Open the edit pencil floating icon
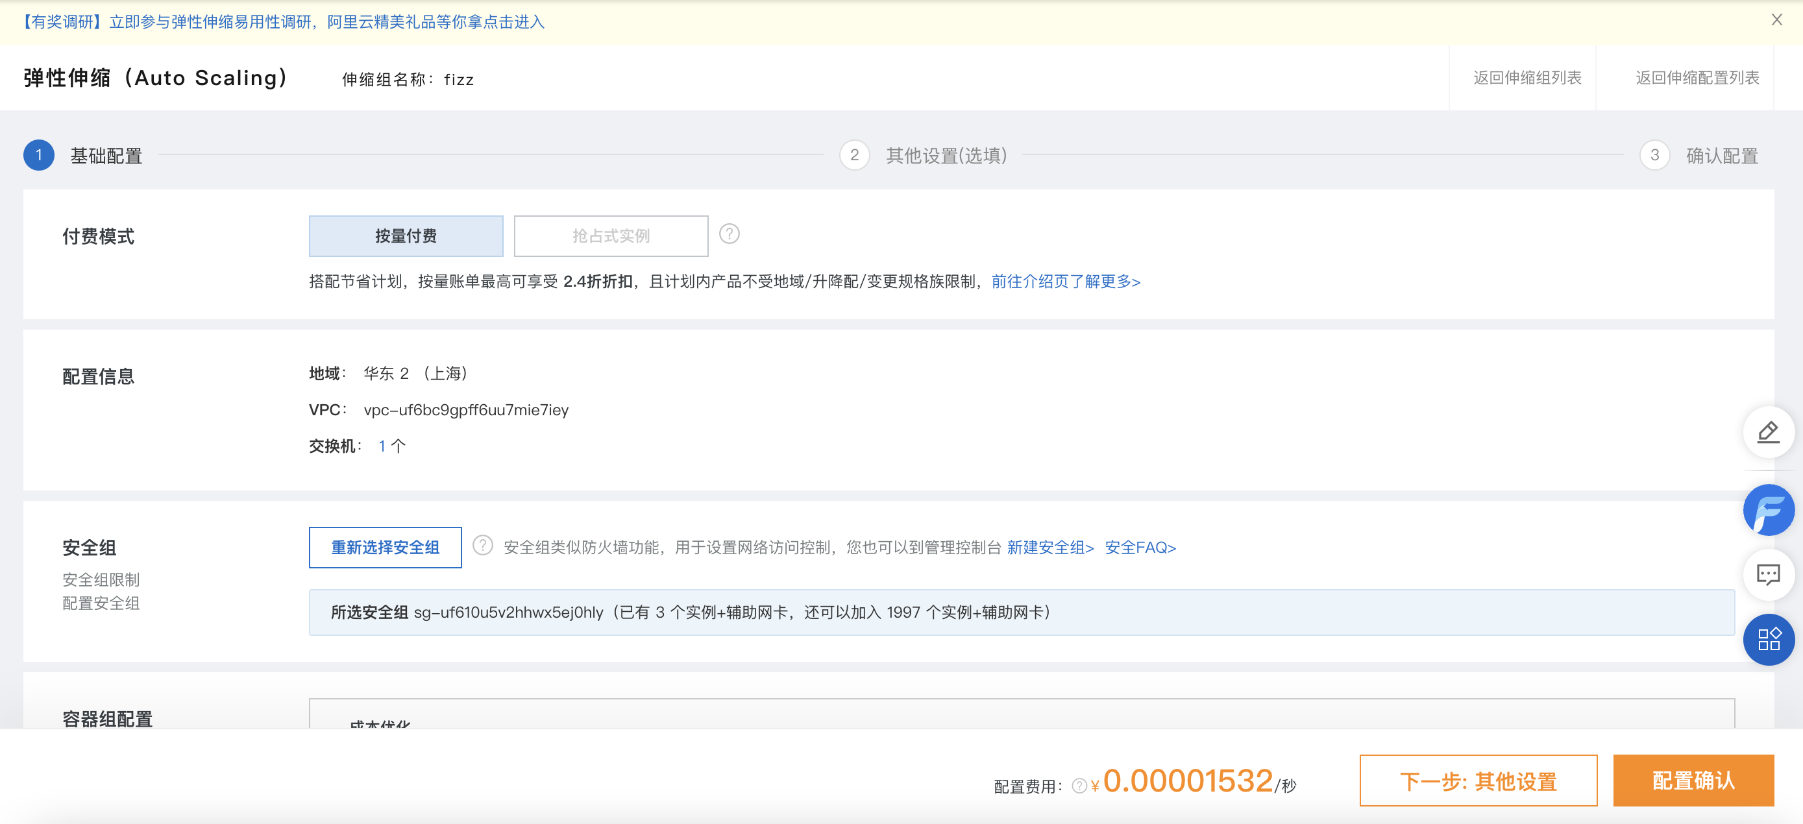 pyautogui.click(x=1769, y=432)
